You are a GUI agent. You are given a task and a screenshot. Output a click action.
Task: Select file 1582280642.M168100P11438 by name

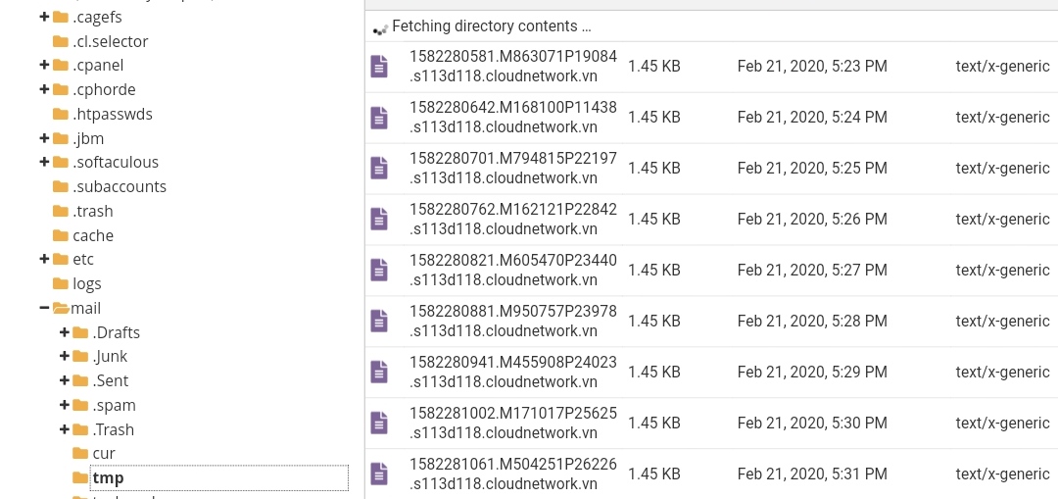[512, 118]
